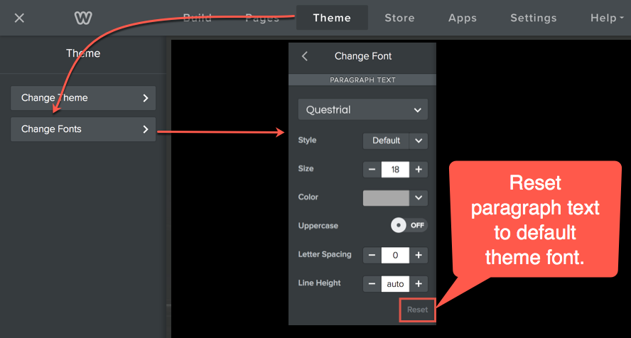
Task: Close the editor with the X icon
Action: [x=19, y=18]
